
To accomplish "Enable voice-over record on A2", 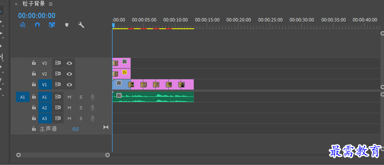I will [x=92, y=107].
